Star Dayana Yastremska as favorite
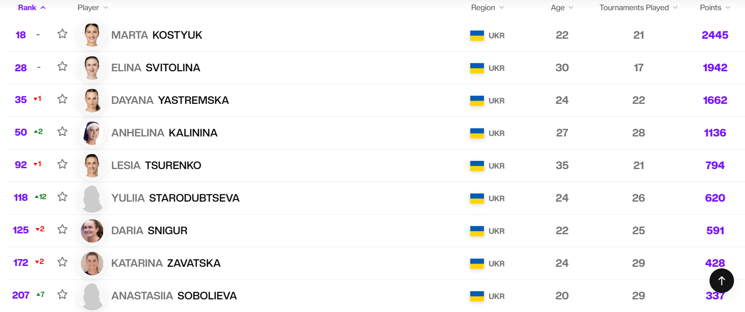 point(62,99)
